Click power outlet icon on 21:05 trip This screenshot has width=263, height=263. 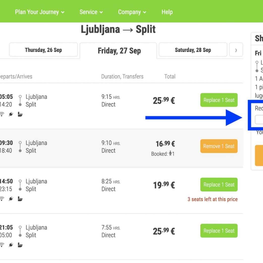[x=11, y=245]
